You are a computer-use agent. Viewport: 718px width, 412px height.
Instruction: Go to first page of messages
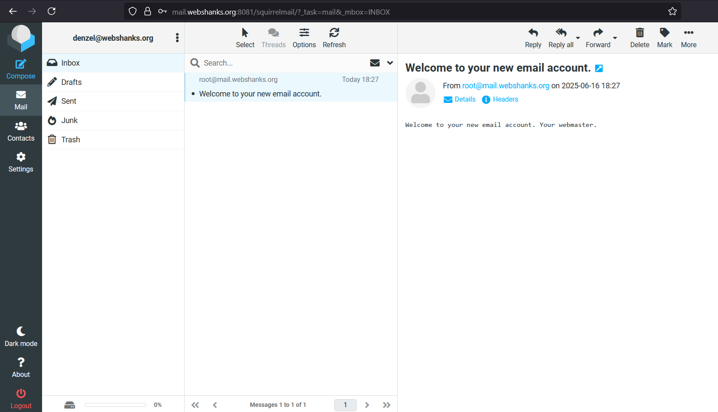tap(195, 405)
